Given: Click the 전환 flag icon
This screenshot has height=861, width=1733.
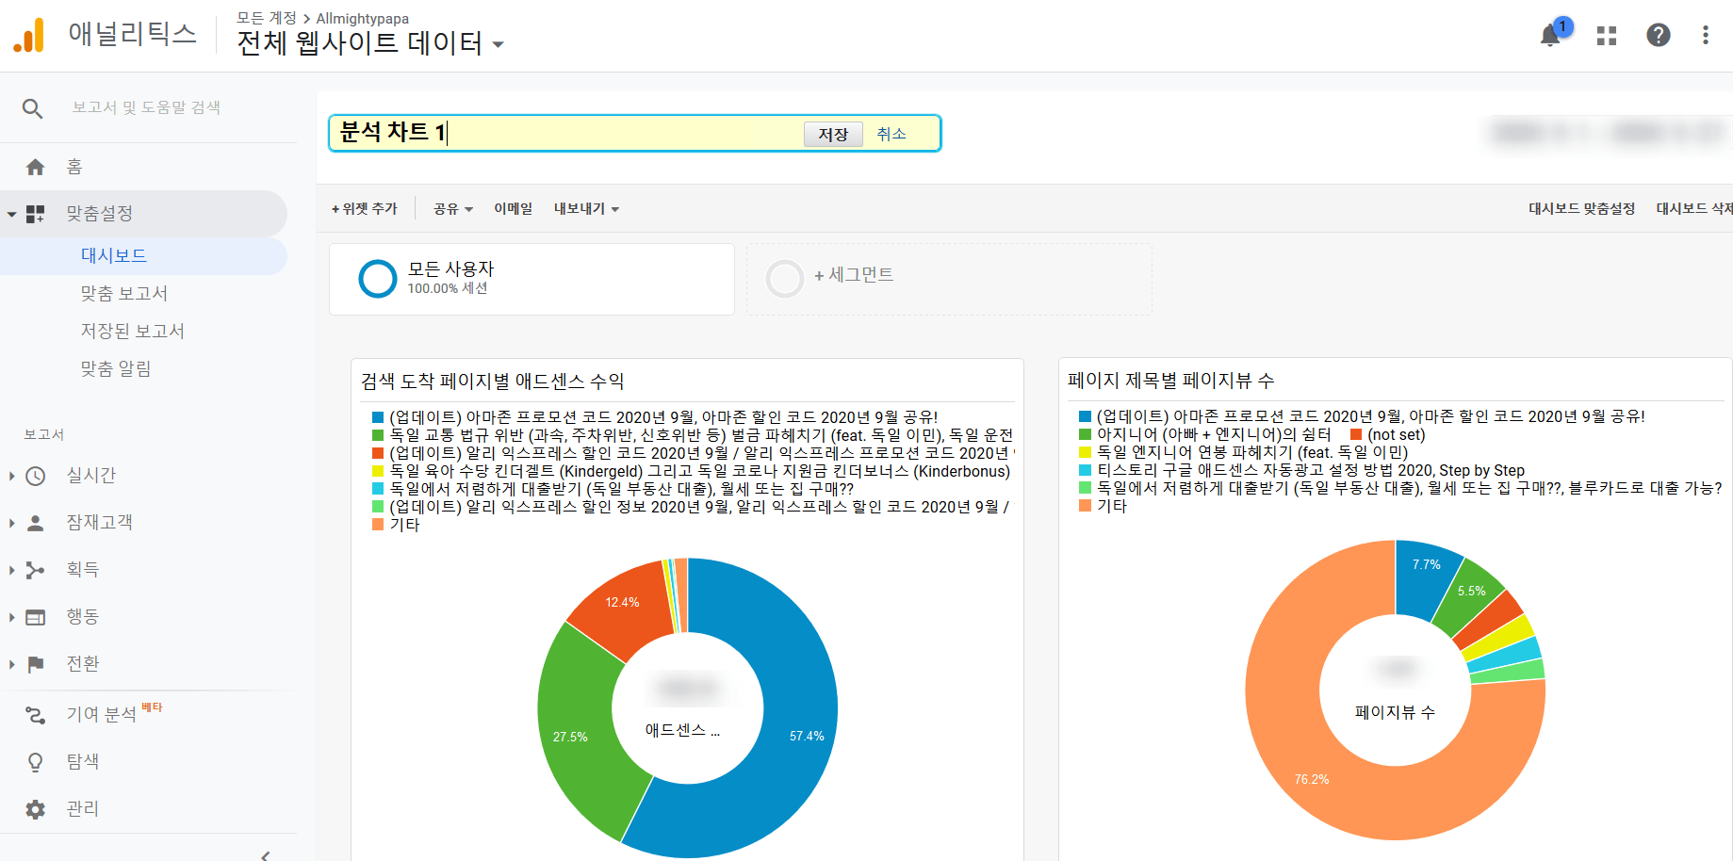Looking at the screenshot, I should point(36,664).
